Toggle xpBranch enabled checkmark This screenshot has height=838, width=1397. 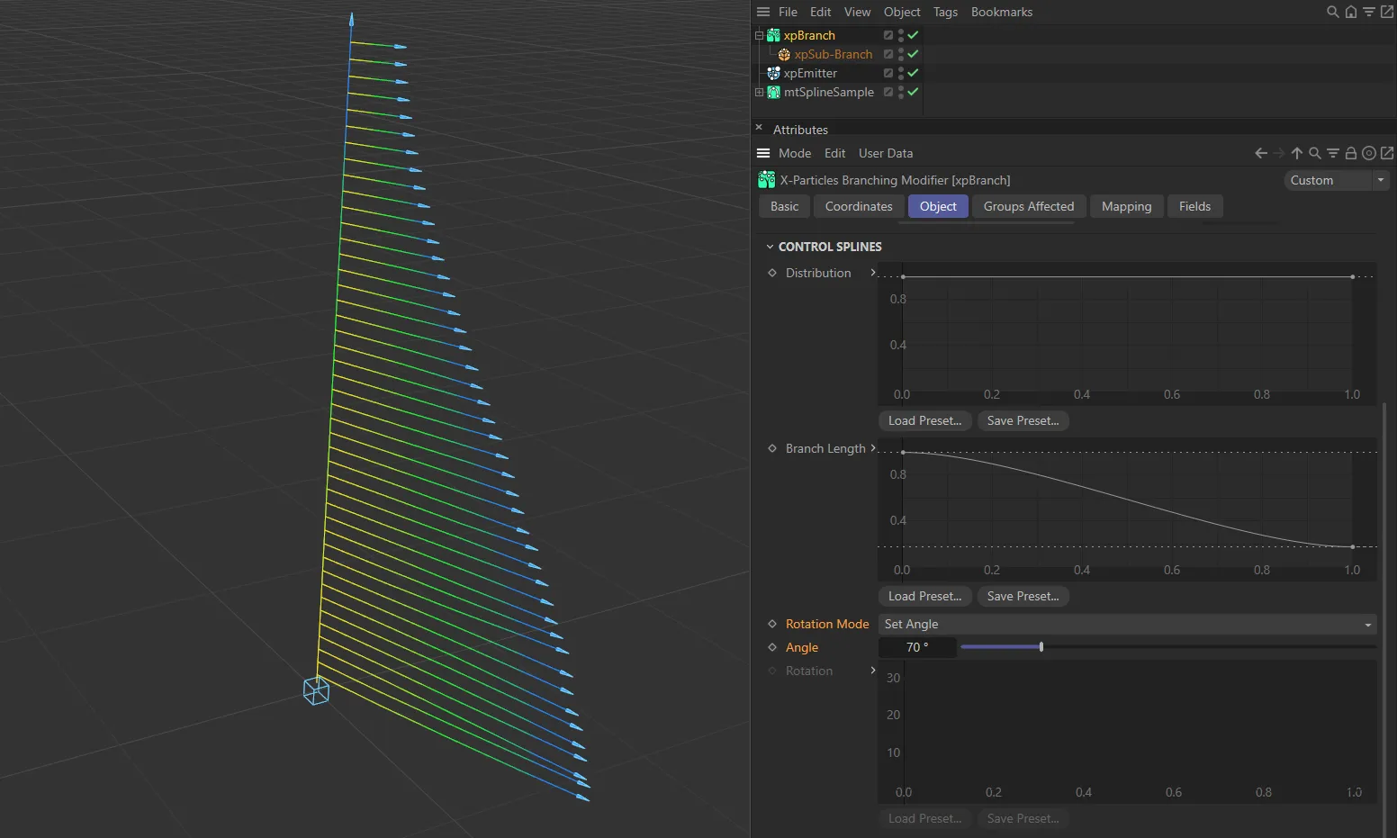[912, 35]
